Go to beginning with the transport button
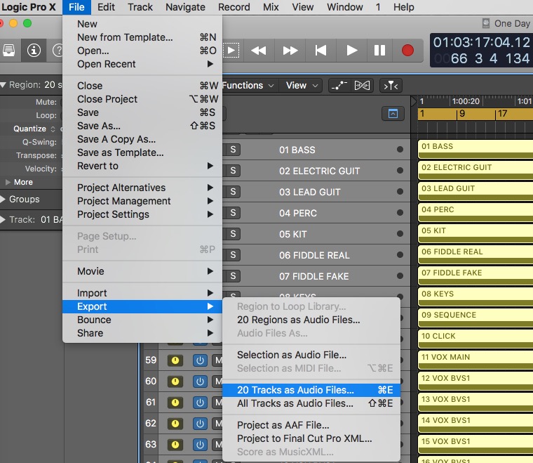Viewport: 533px width, 463px height. coord(321,51)
